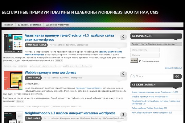
Task: Click the 1 год назад badge on Neighborhood post
Action: [33, 118]
